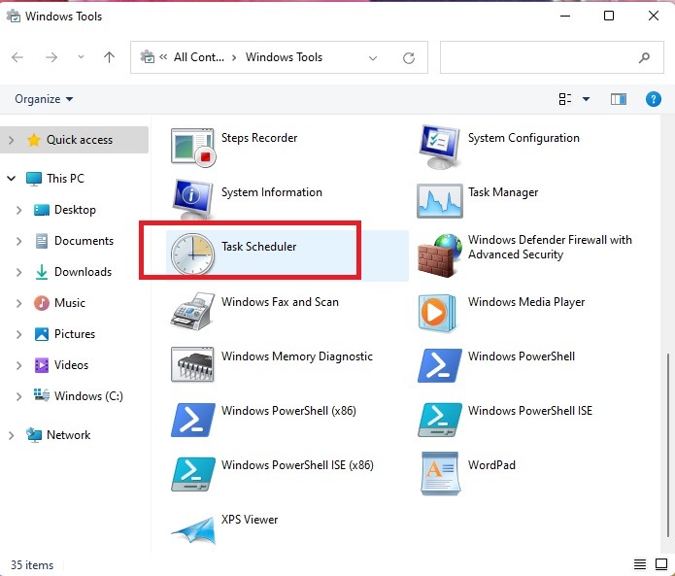Click the search magnifier icon
The image size is (675, 576).
click(x=644, y=57)
